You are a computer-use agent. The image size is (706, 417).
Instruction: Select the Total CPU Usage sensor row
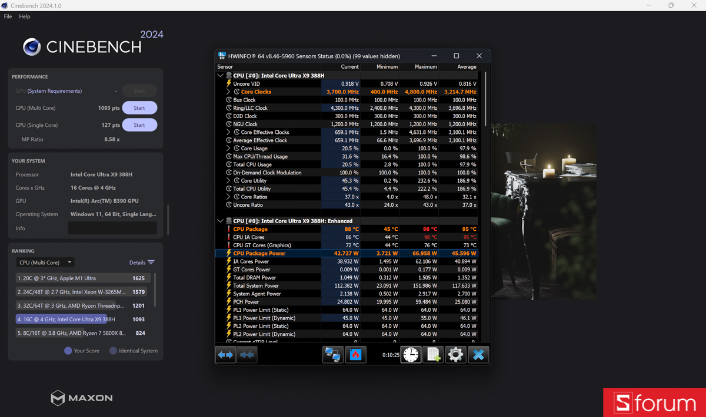coord(347,164)
